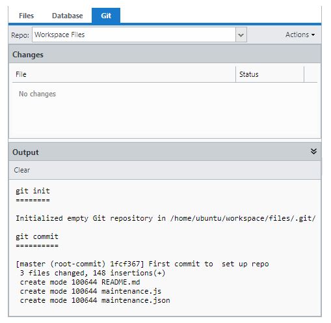Switch to the Database tab

click(68, 16)
